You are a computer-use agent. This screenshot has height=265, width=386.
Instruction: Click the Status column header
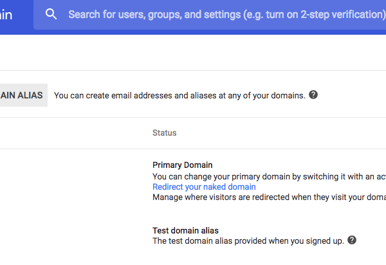[x=164, y=133]
